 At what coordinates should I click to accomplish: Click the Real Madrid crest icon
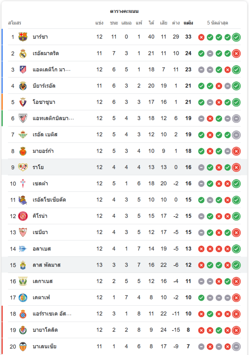tap(23, 54)
